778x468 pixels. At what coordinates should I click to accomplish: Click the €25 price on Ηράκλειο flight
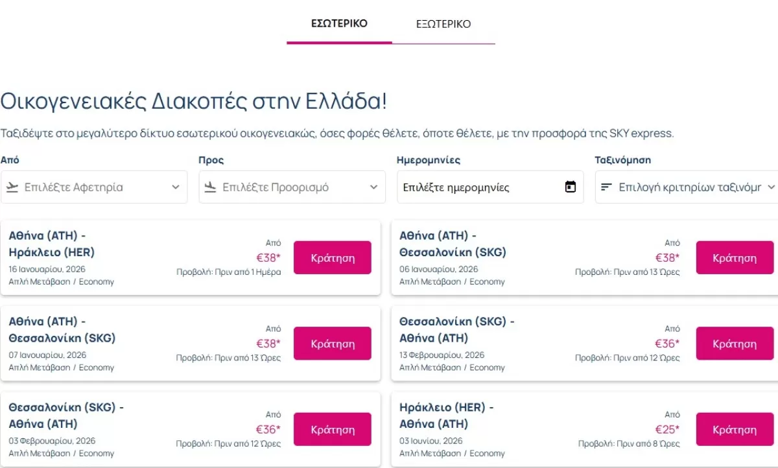(667, 429)
